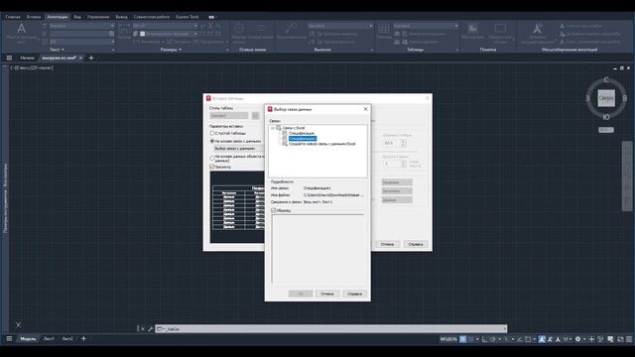The image size is (635, 357).
Task: Click Сверху face on the ViewCube
Action: click(x=606, y=98)
